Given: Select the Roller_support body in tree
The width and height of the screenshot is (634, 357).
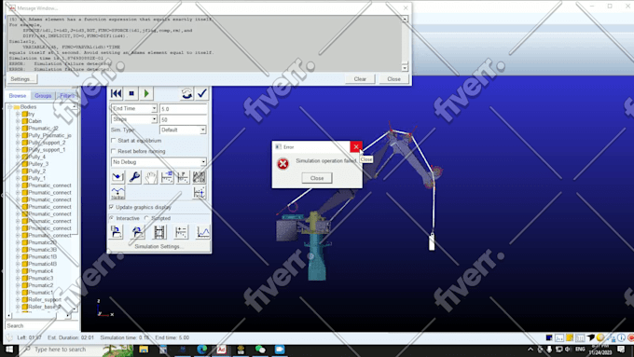Looking at the screenshot, I should [x=45, y=299].
